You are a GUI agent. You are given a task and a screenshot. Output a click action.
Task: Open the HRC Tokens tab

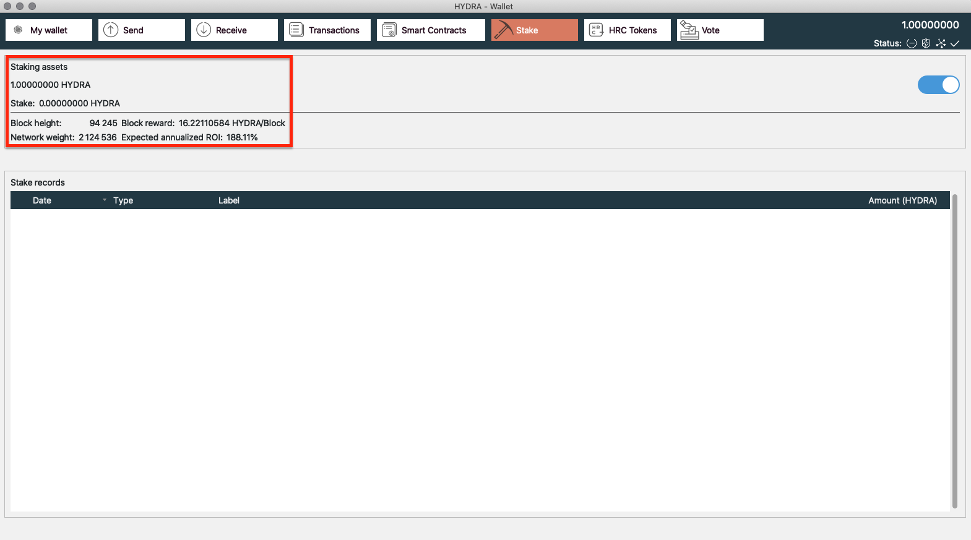pos(628,30)
